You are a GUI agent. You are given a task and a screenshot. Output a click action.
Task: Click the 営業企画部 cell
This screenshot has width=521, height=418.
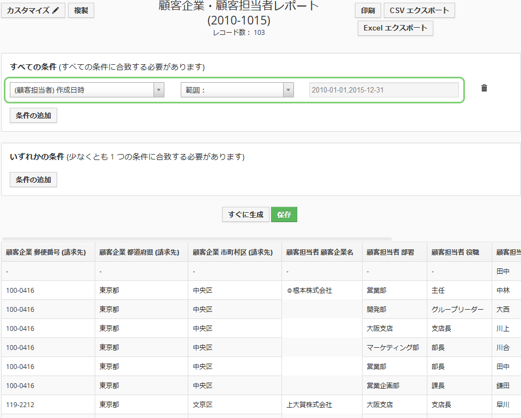[x=394, y=385]
